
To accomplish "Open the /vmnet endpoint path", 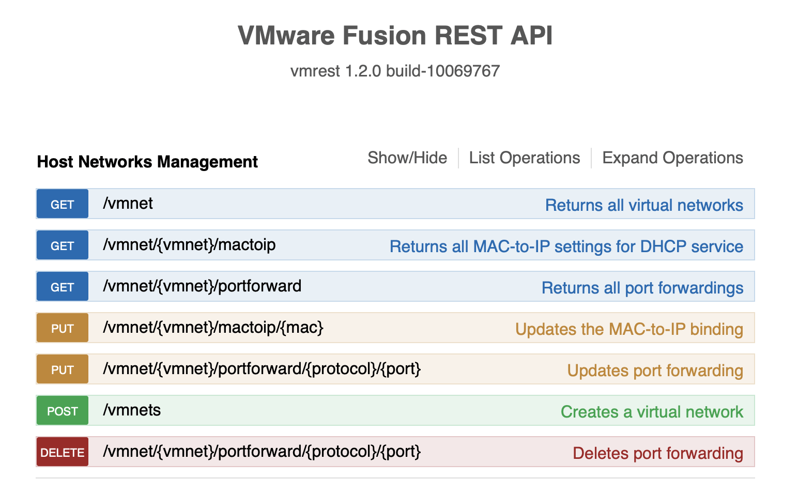I will click(128, 203).
